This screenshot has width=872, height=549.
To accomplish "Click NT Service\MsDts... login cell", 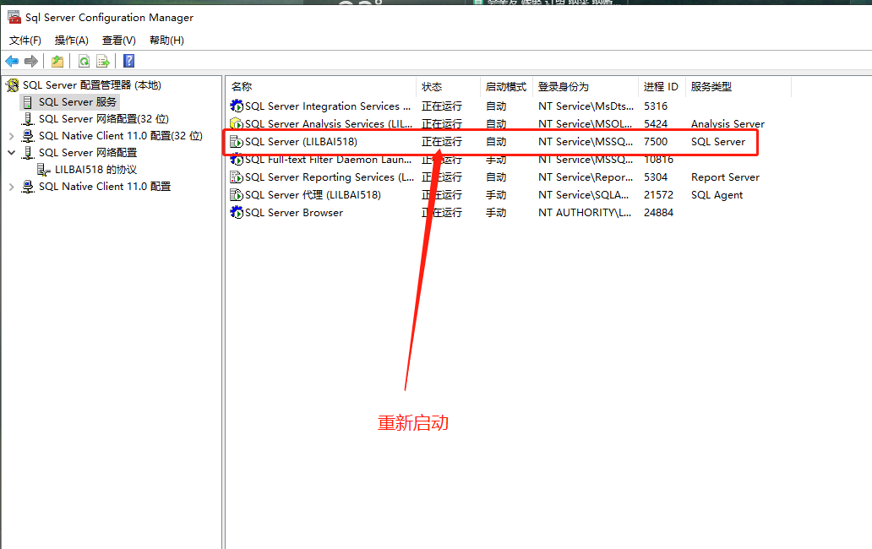I will click(586, 106).
